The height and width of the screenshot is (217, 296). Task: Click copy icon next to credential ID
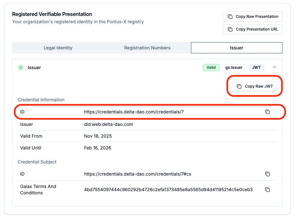[x=268, y=112]
